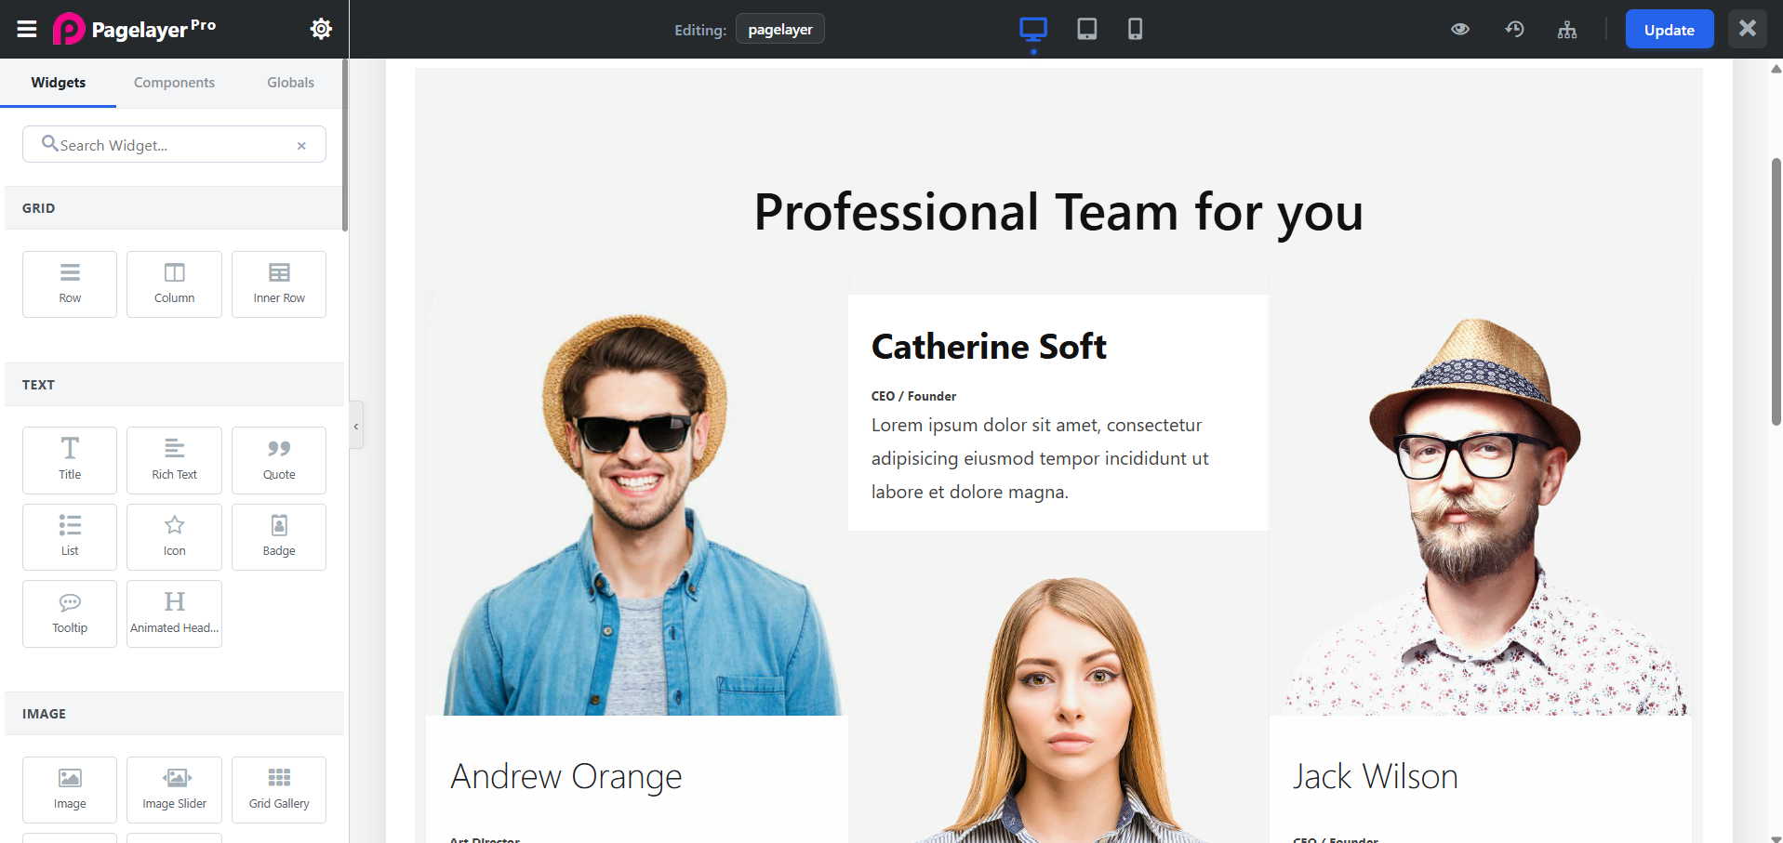The width and height of the screenshot is (1783, 843).
Task: Collapse the widgets sidebar panel
Action: click(356, 426)
